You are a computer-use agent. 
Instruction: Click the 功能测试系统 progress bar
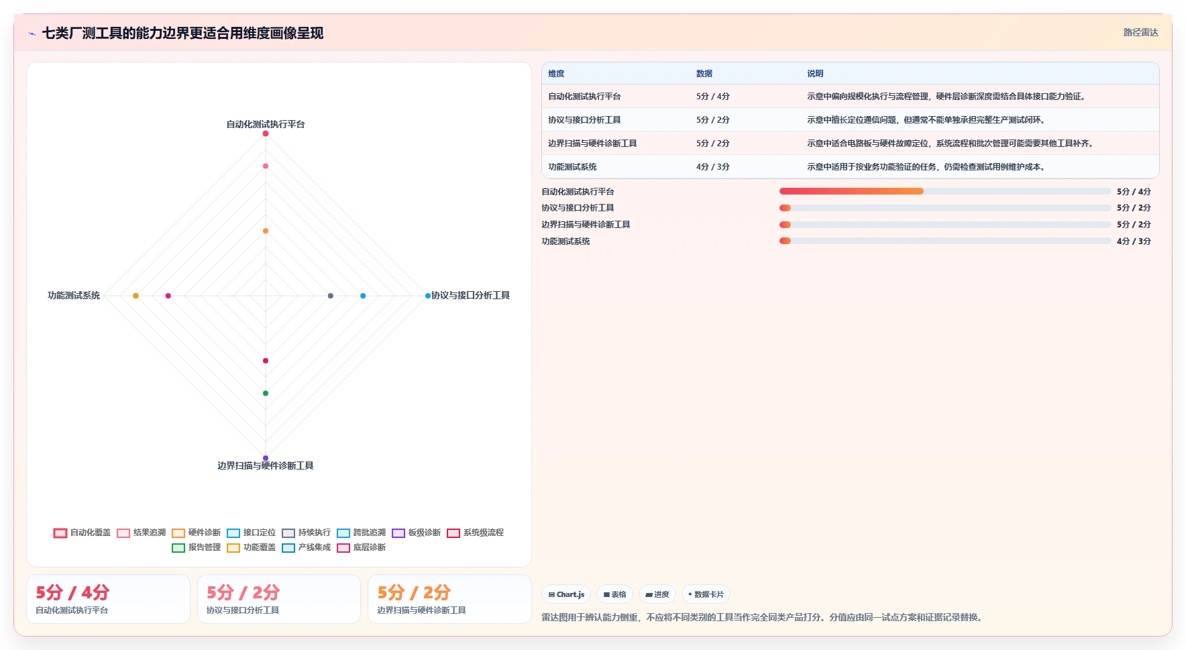pos(945,241)
